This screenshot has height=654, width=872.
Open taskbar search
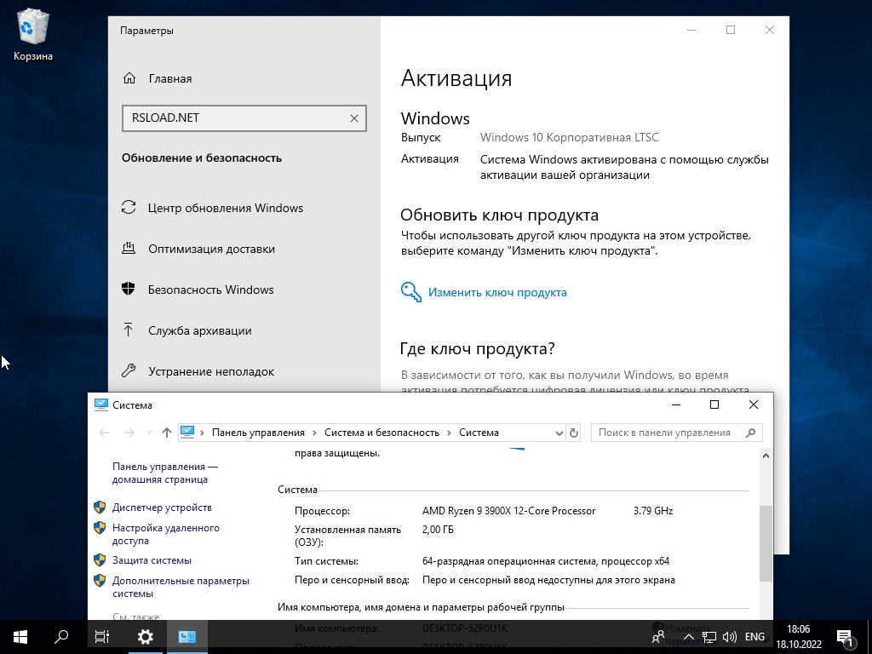pyautogui.click(x=61, y=637)
